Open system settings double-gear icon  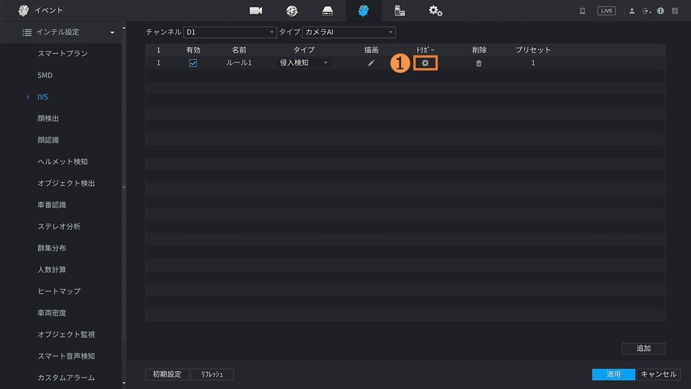(435, 10)
